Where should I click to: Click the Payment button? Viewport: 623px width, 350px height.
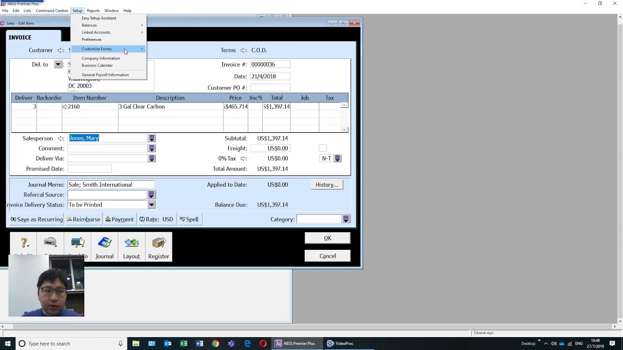point(119,219)
